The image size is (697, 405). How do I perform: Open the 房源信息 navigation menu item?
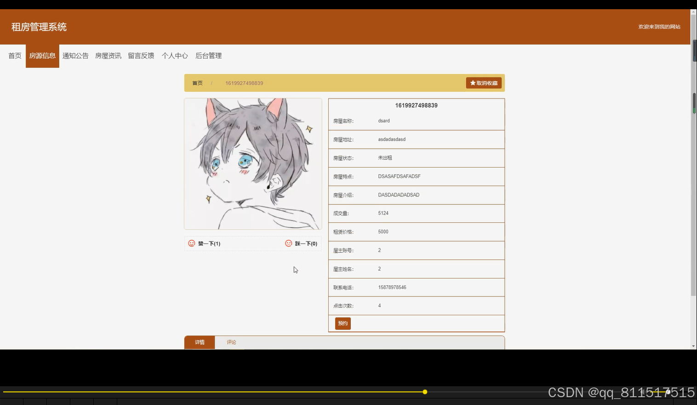(x=42, y=55)
